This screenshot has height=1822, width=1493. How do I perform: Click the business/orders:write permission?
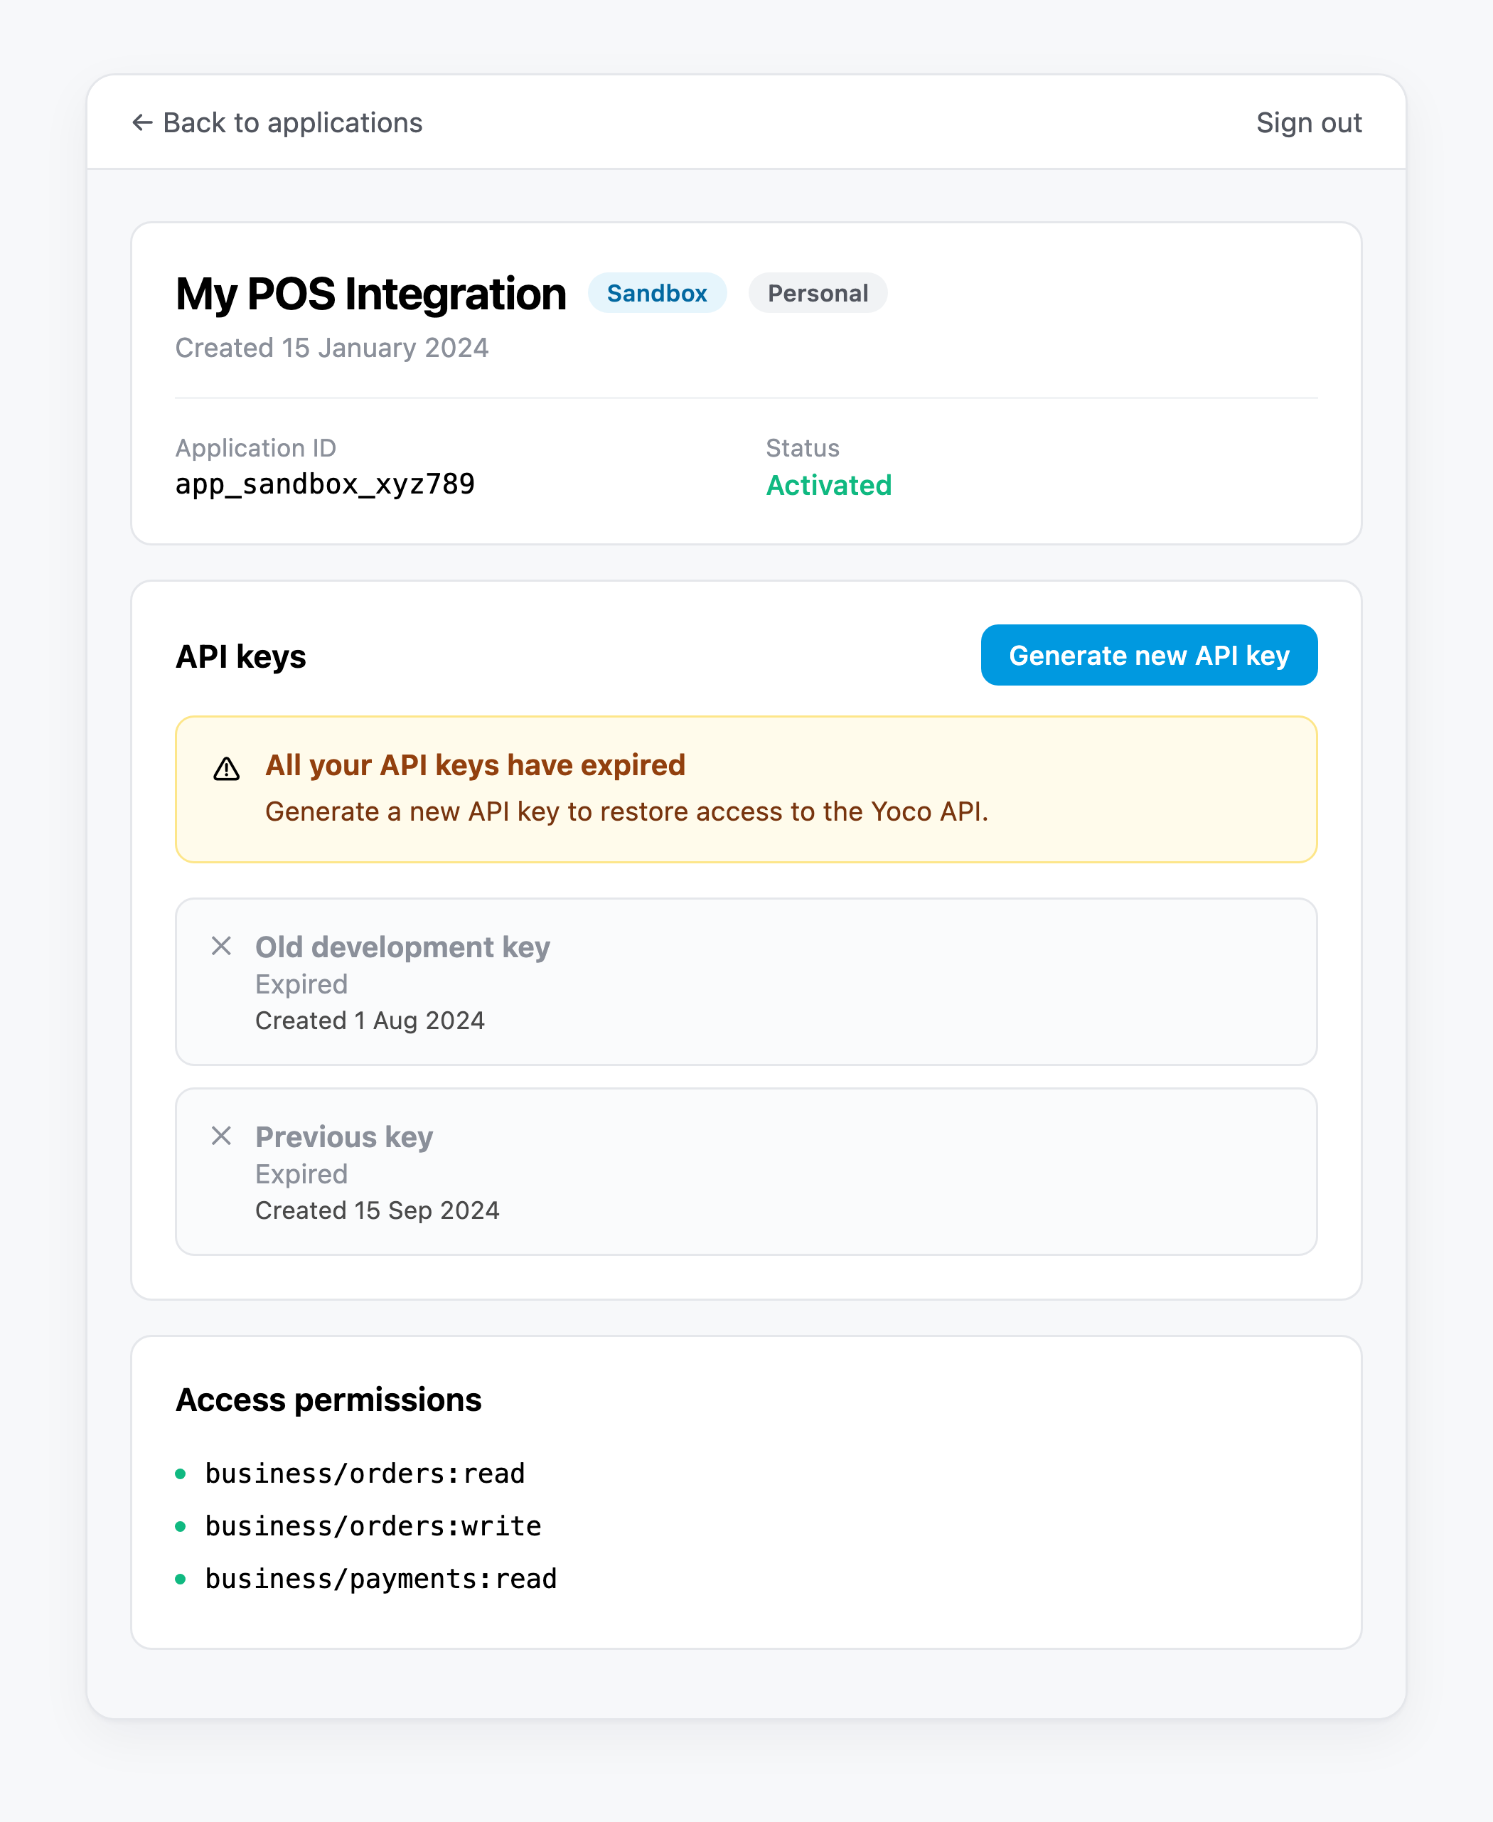(x=373, y=1526)
